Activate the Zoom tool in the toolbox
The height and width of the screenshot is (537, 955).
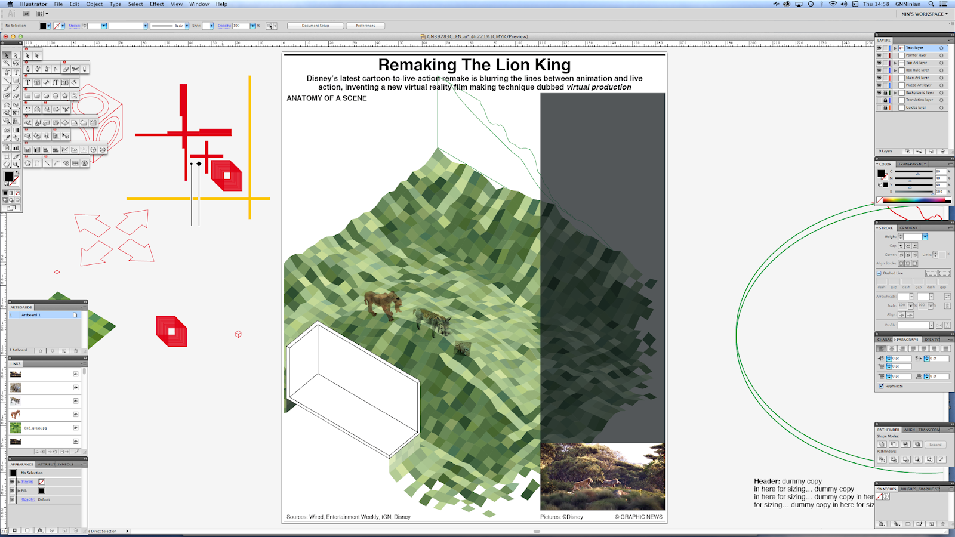pos(16,164)
